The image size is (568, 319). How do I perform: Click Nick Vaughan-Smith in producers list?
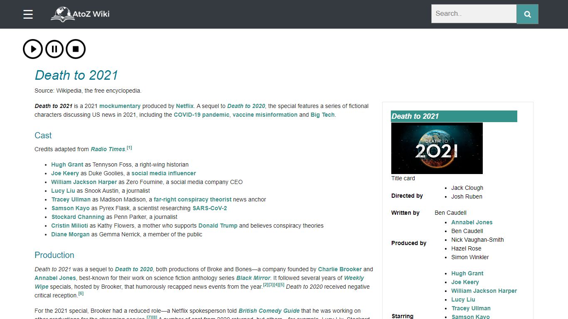[477, 240]
